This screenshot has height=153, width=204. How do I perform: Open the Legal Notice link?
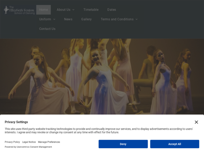(29, 142)
